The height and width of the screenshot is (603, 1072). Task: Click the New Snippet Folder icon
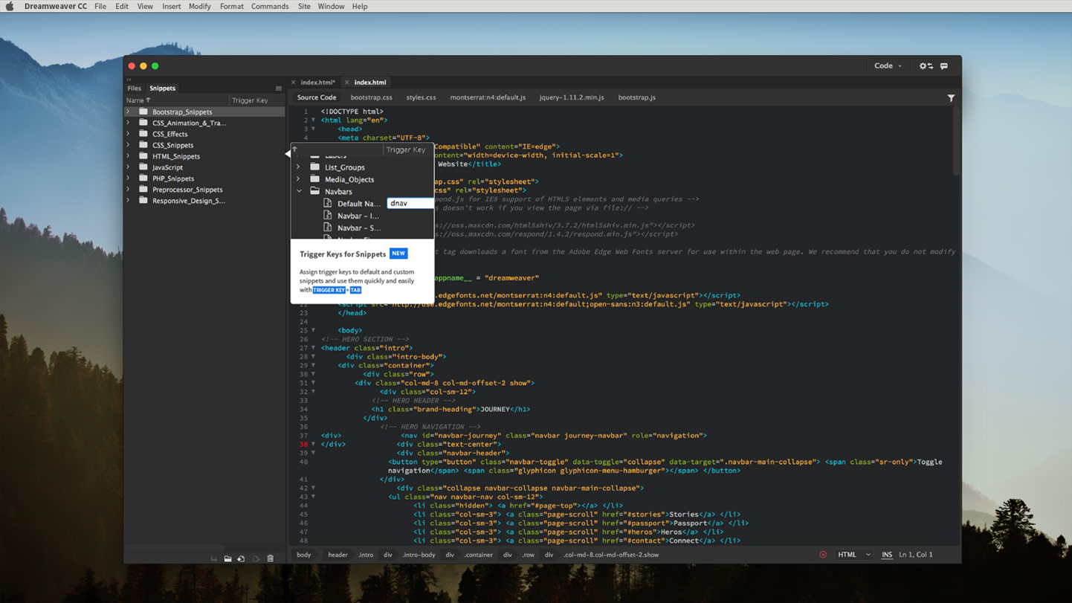(228, 558)
